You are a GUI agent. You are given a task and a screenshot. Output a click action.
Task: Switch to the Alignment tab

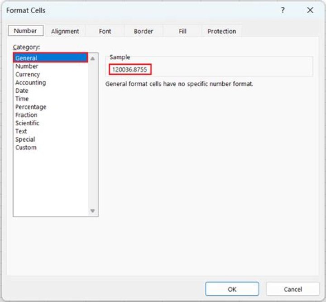65,31
